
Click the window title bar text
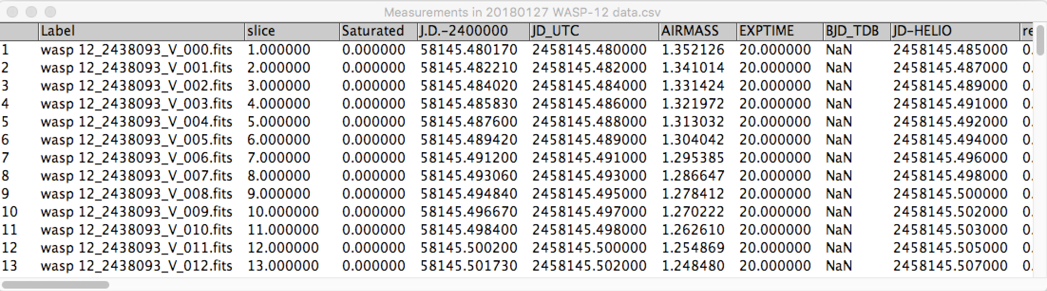tap(522, 12)
